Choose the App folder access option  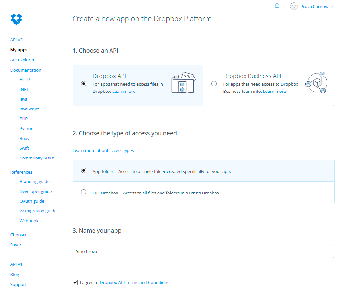click(84, 171)
